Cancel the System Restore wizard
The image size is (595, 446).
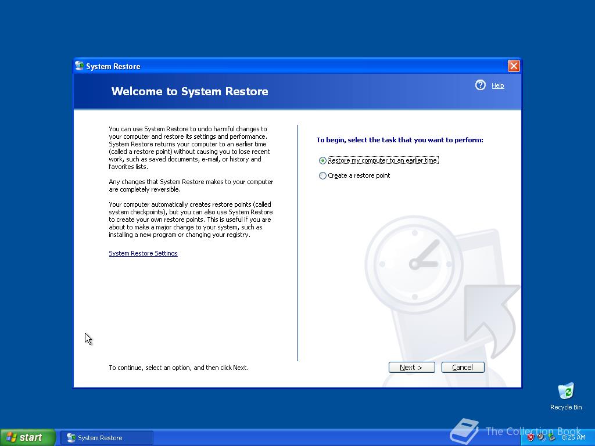click(463, 367)
